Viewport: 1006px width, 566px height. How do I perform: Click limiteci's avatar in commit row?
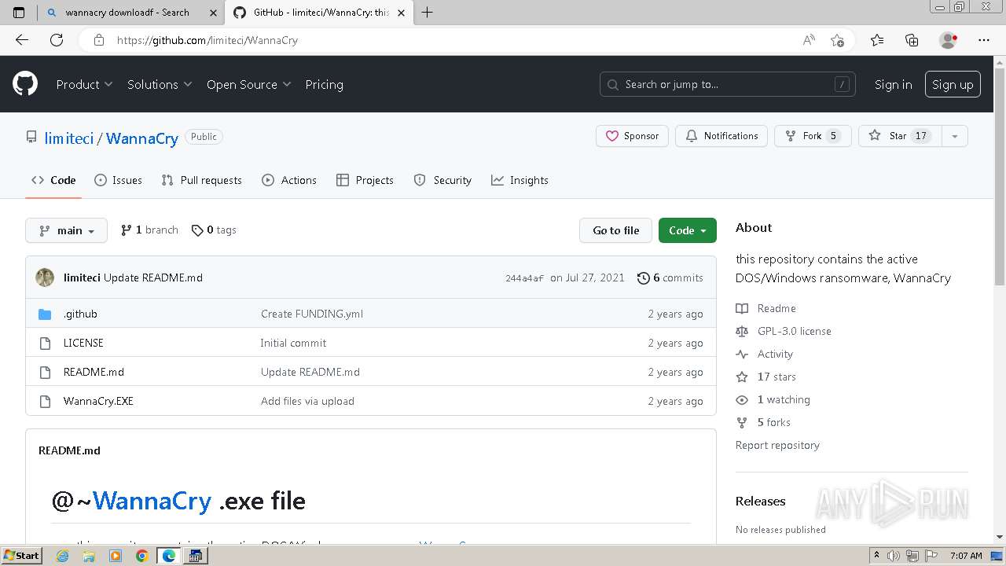[x=45, y=277]
